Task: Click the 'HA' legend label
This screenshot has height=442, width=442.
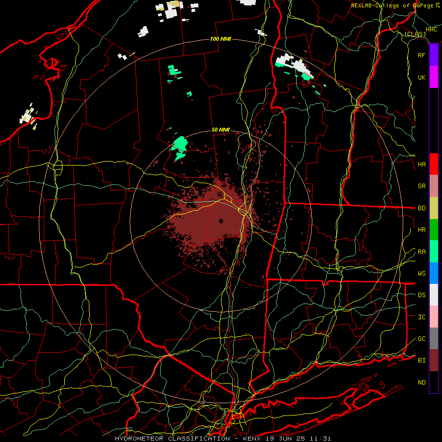Action: click(421, 165)
